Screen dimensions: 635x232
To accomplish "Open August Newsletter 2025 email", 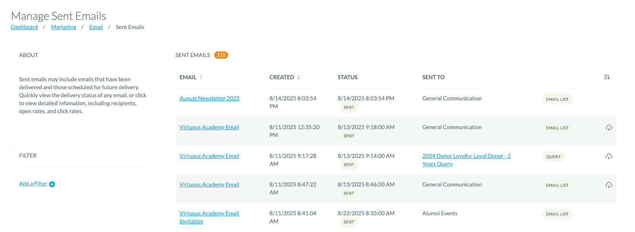I will click(210, 98).
